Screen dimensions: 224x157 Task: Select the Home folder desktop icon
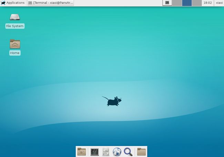[15, 47]
